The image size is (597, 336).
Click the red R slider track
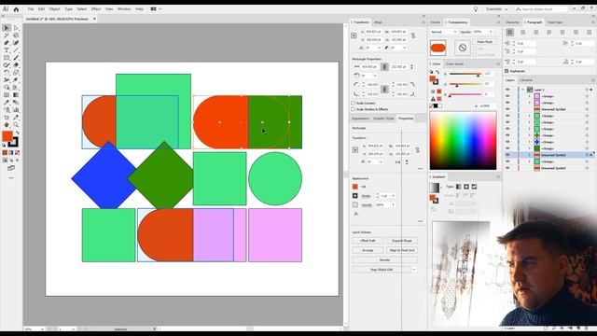pyautogui.click(x=465, y=74)
